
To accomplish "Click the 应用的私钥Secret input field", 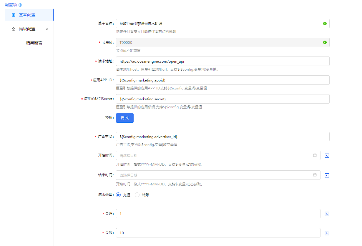I will (222, 99).
